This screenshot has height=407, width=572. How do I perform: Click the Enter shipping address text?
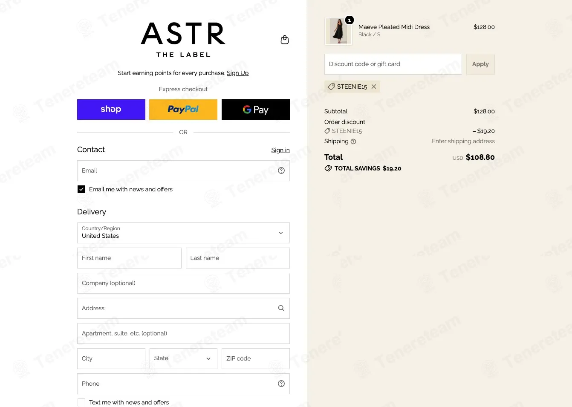[463, 141]
